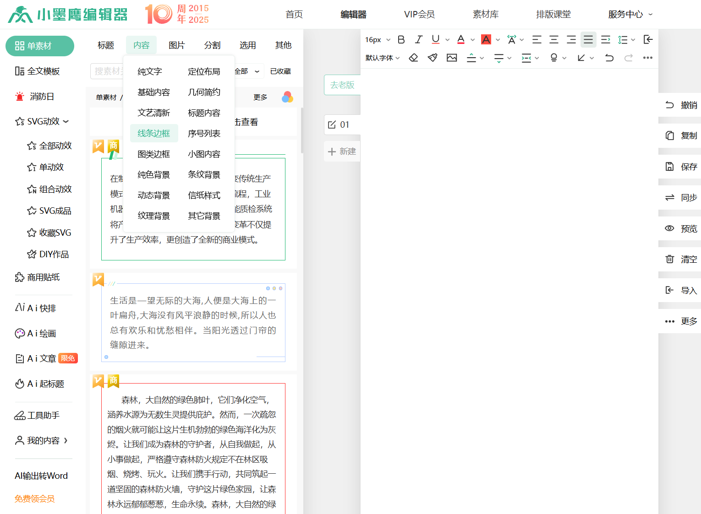
Task: Click the 保存 button
Action: click(681, 167)
